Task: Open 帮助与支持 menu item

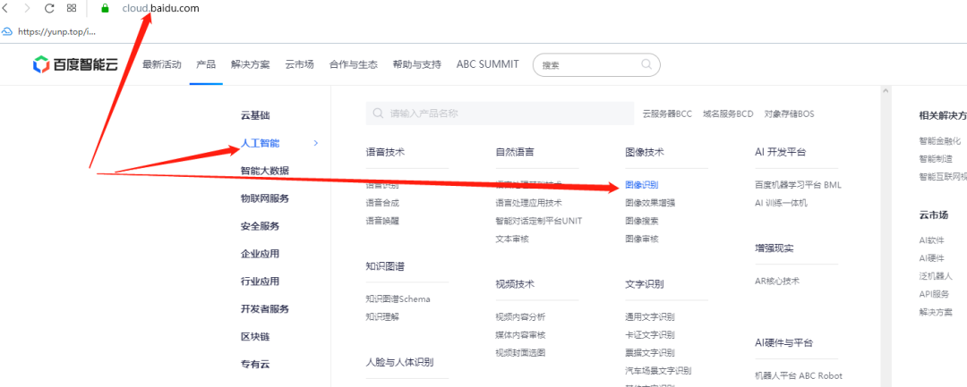Action: [x=417, y=64]
